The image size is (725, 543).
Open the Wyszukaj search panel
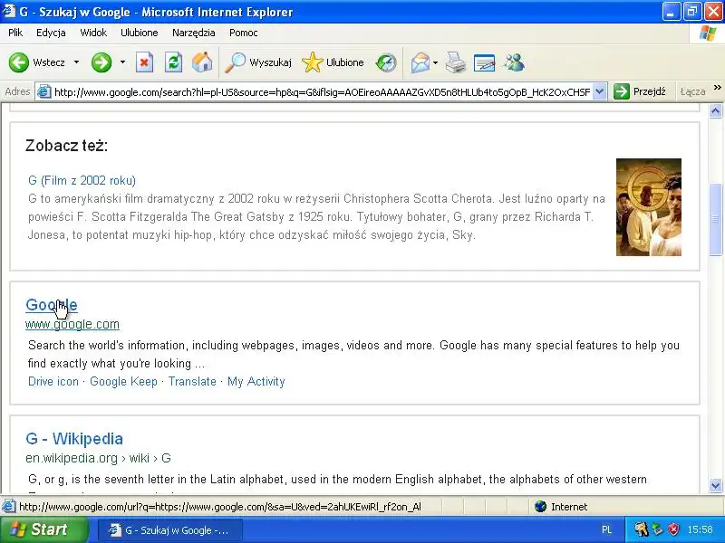[258, 62]
